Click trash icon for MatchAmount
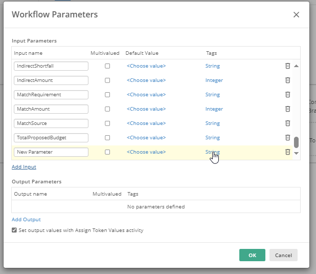Image resolution: width=316 pixels, height=274 pixels. coord(287,109)
